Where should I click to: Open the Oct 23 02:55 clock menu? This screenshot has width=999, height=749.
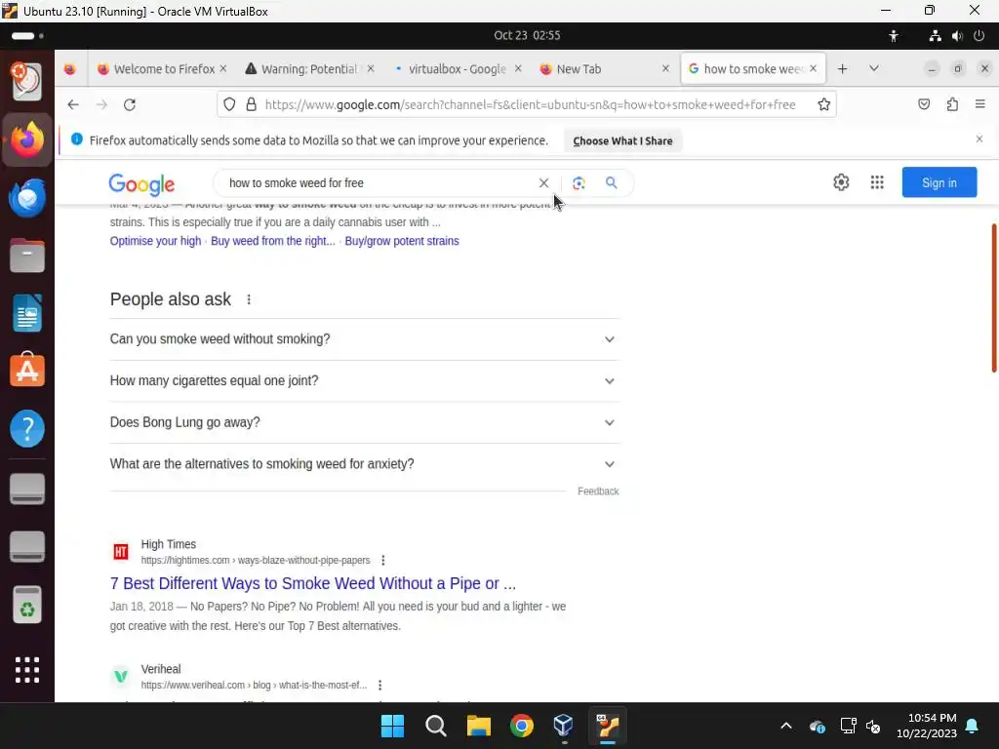(527, 36)
